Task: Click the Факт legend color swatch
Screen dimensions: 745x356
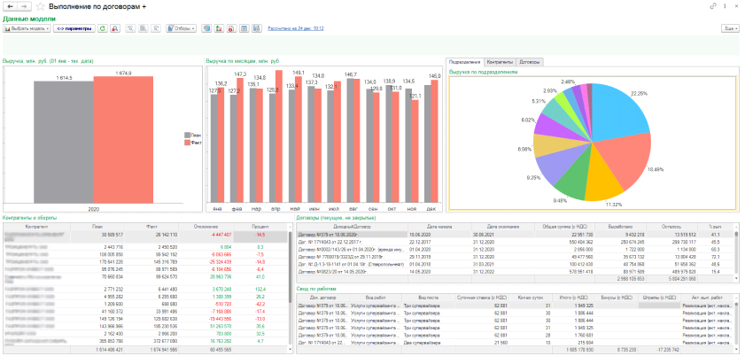Action: point(187,142)
